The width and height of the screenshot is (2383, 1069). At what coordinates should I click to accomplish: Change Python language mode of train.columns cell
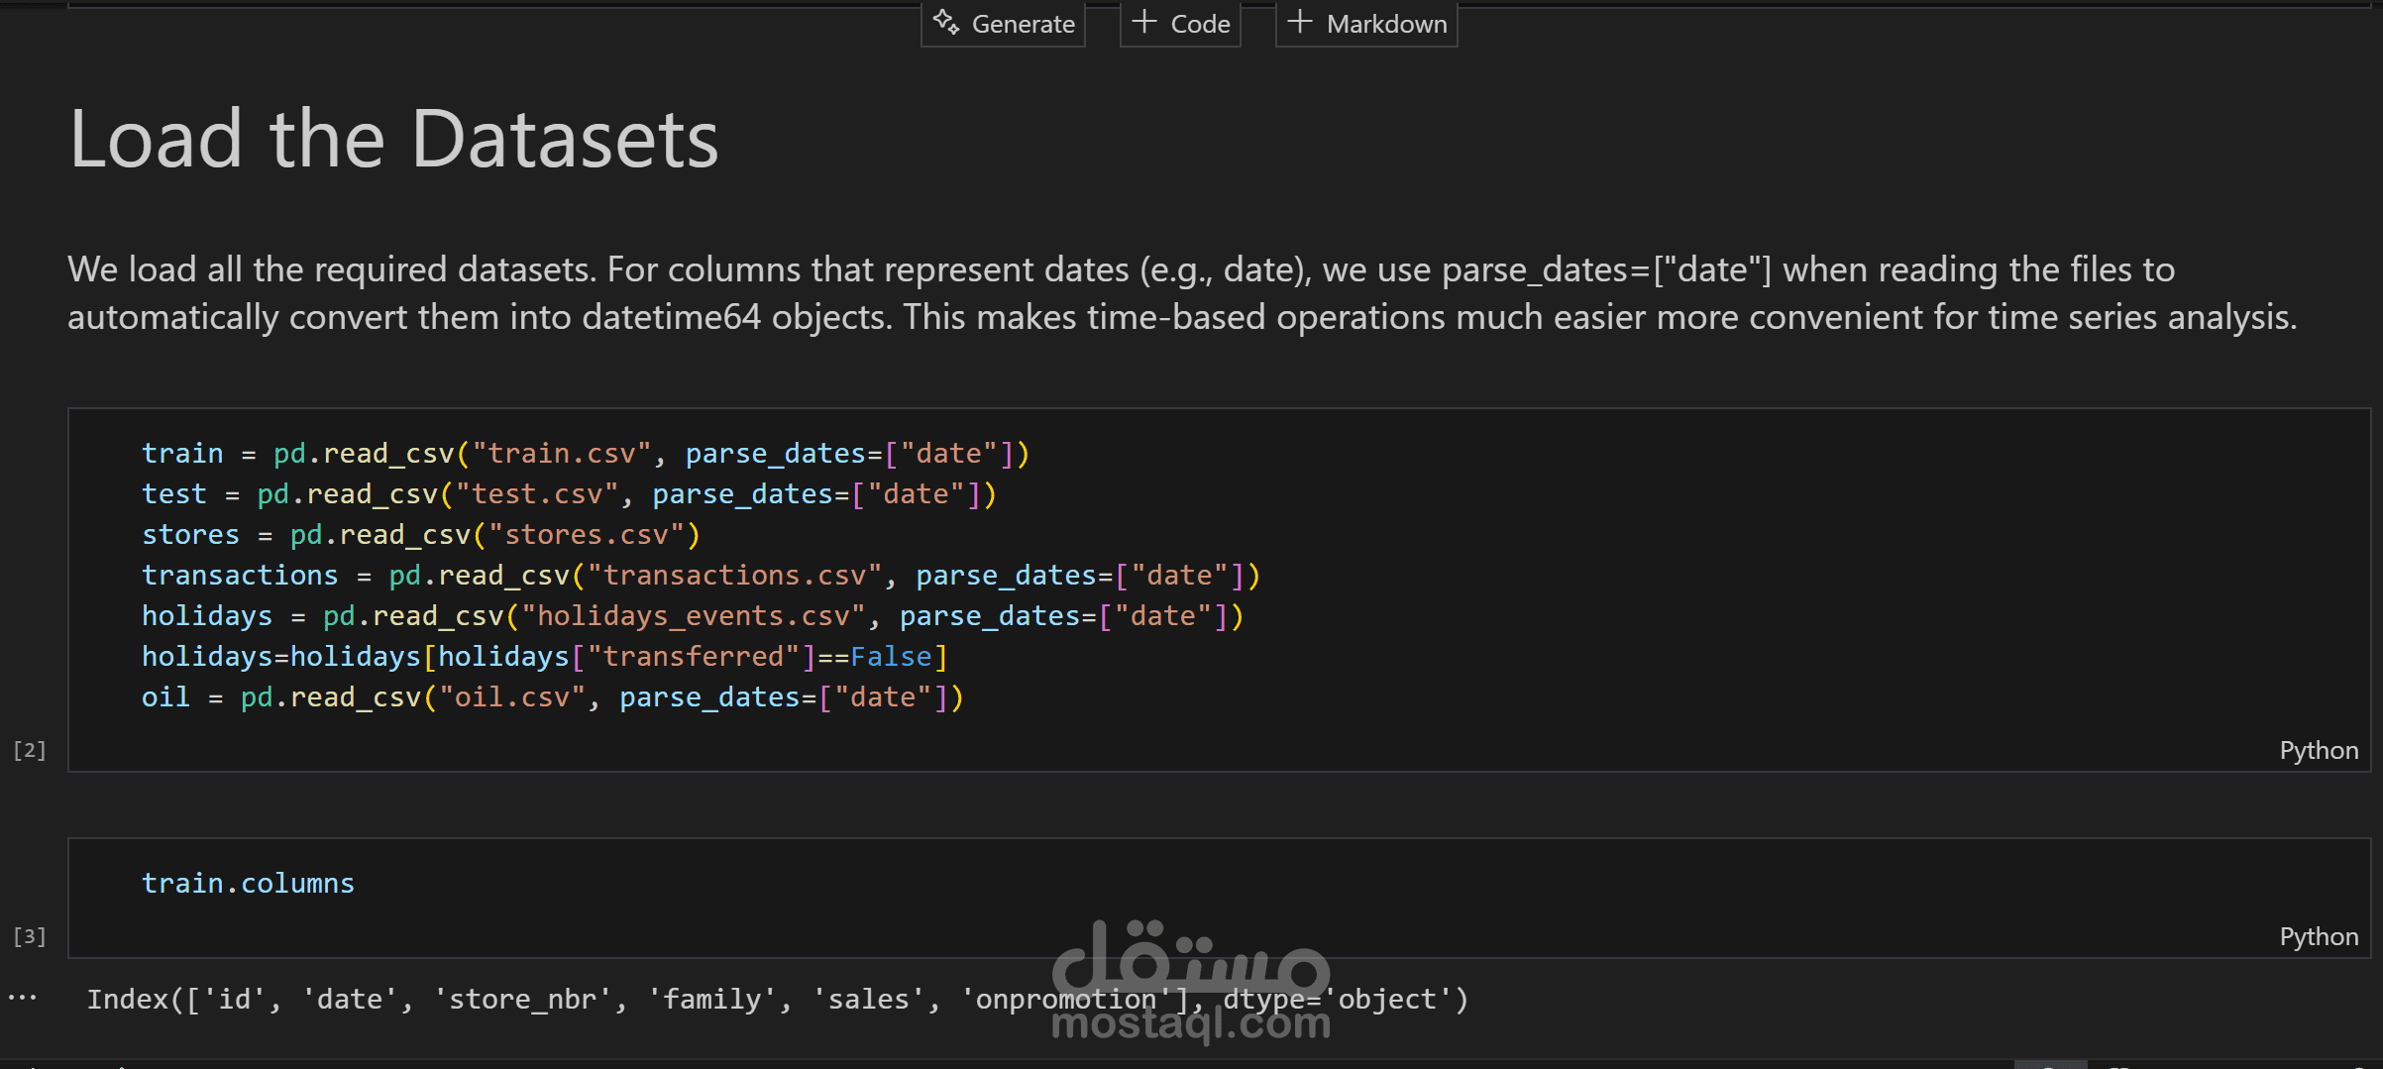(2319, 936)
